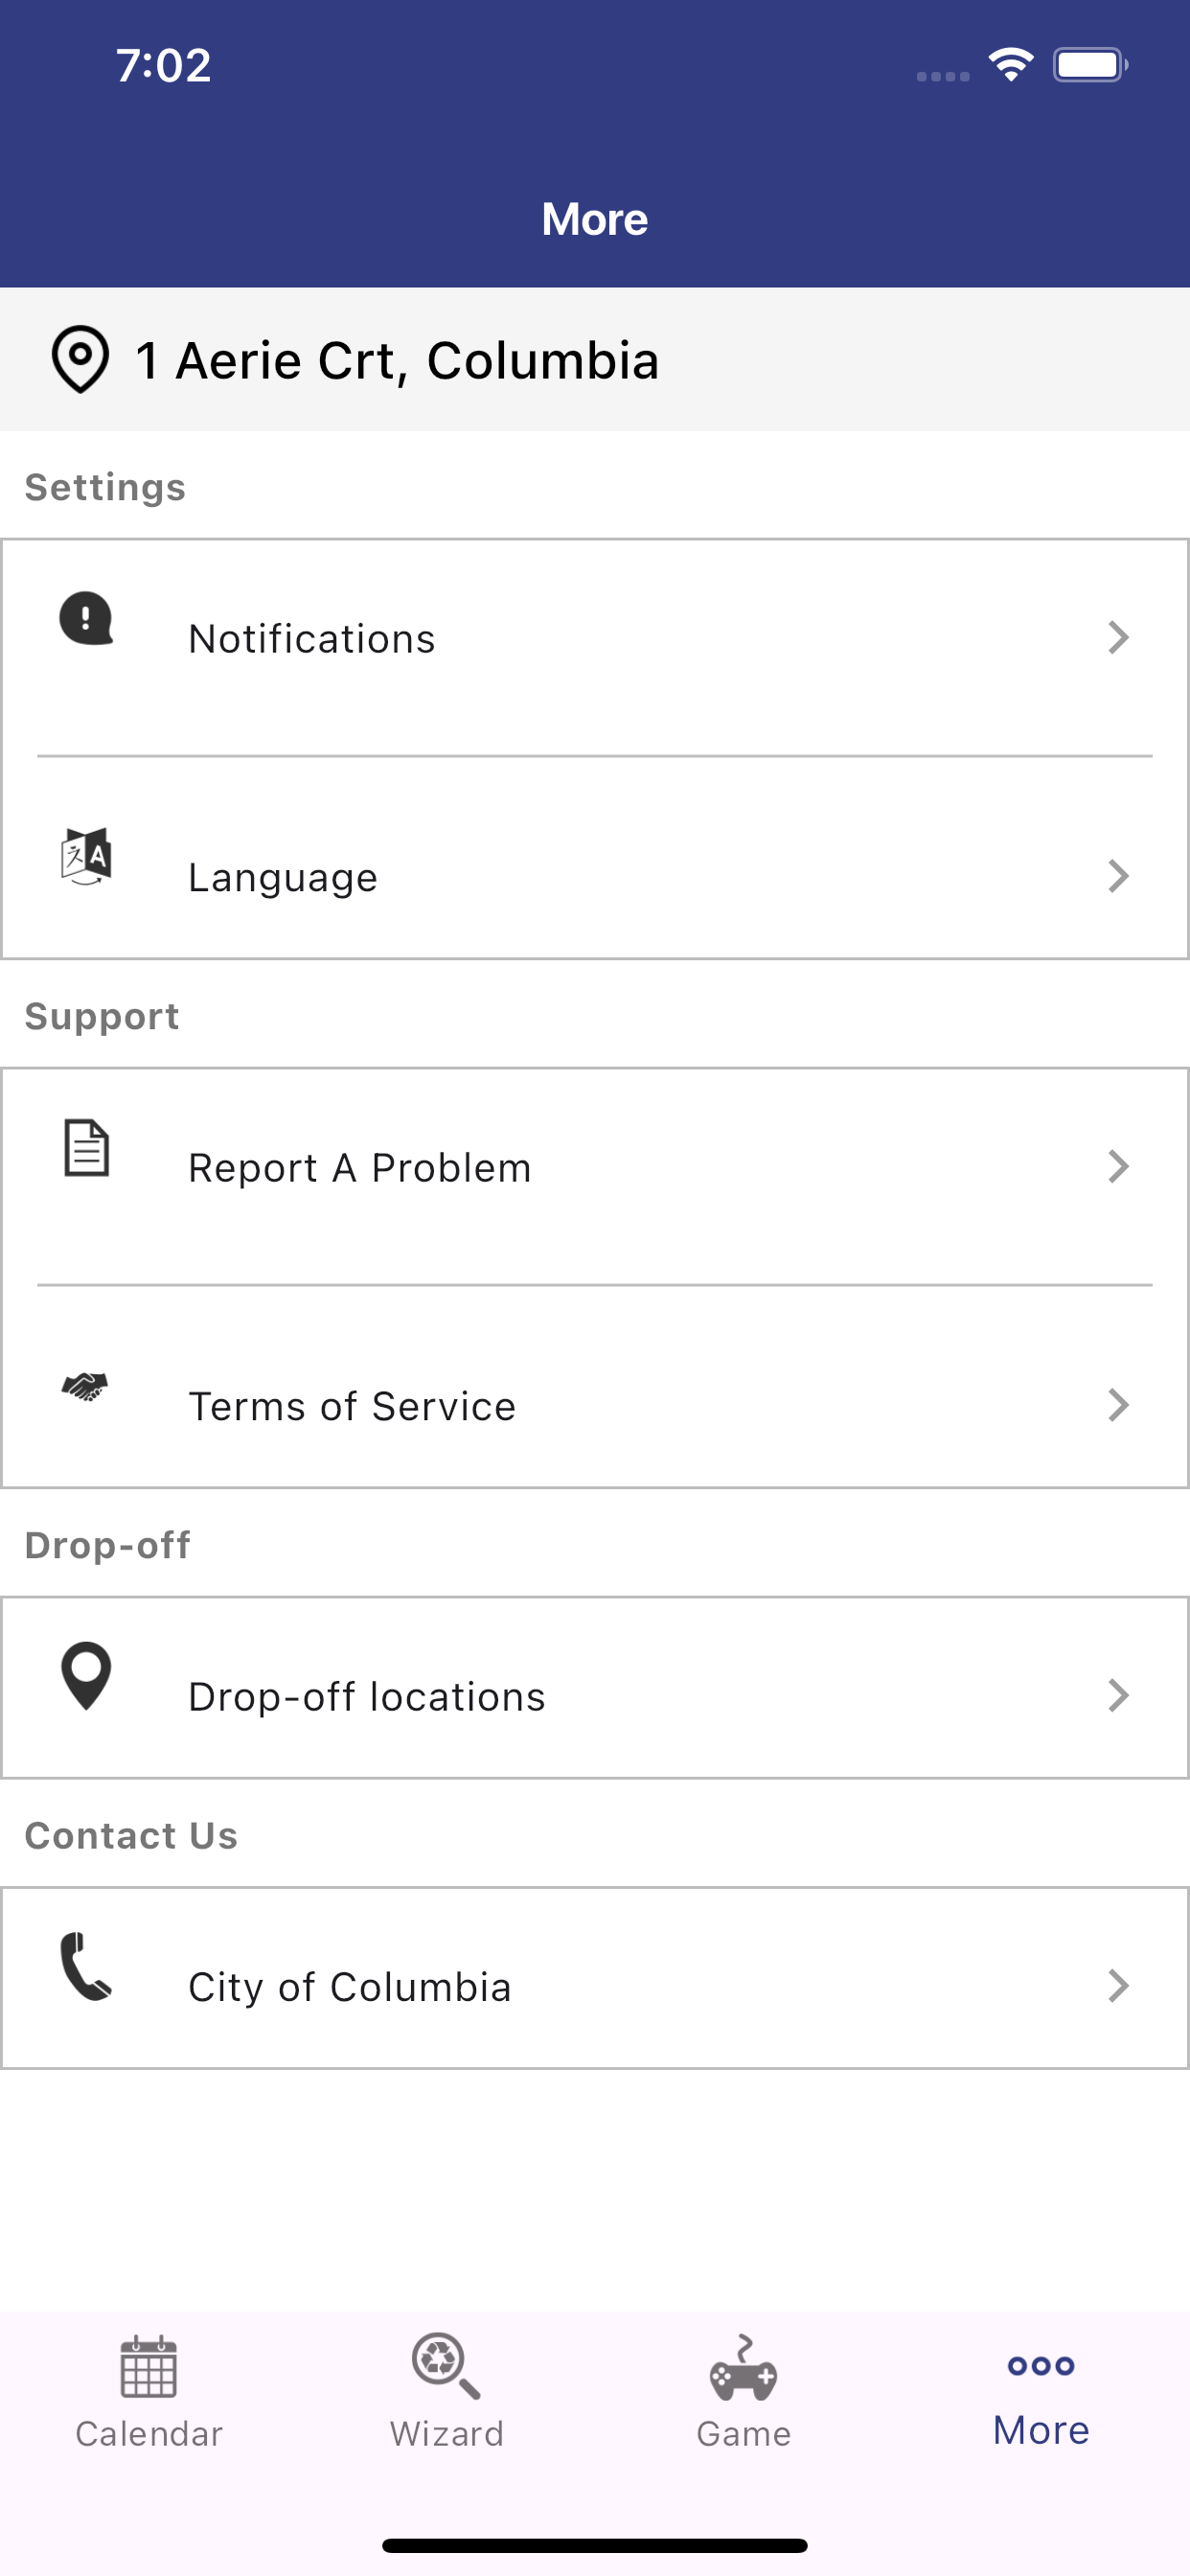
Task: Open Drop-off locations text label
Action: [367, 1696]
